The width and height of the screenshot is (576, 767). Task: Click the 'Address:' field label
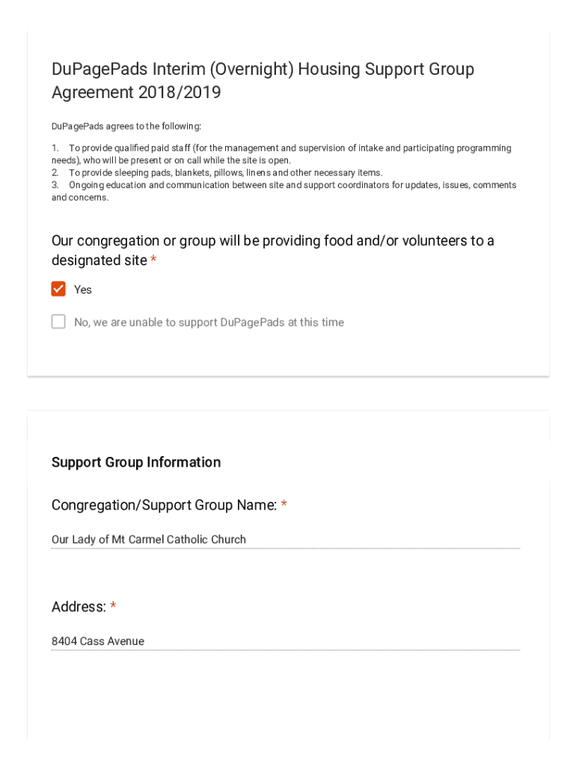click(79, 607)
